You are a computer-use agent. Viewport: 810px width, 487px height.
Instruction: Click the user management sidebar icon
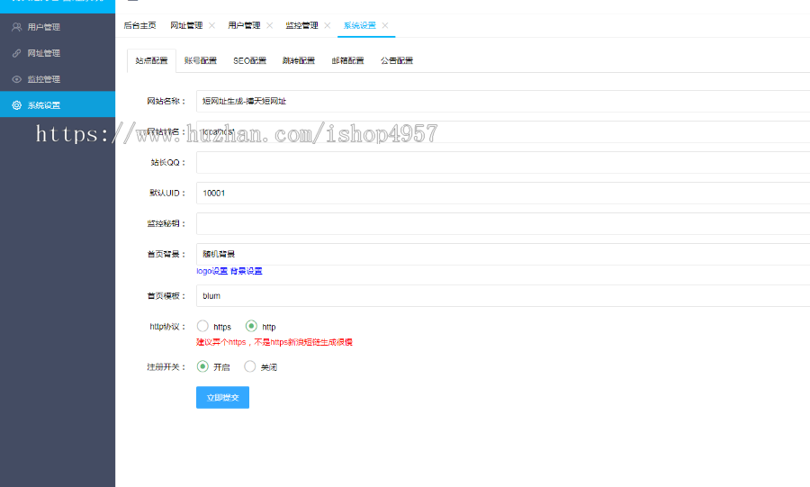pyautogui.click(x=16, y=27)
